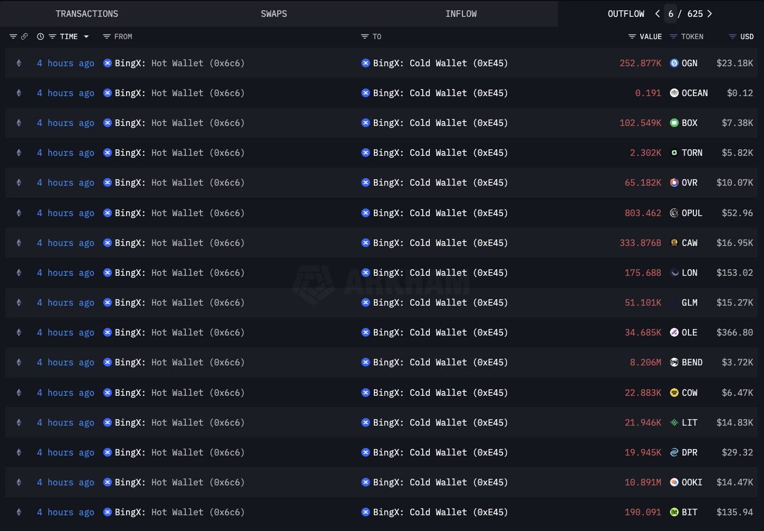Screen dimensions: 764x531
Task: Select value 333.876B on CAW row
Action: tap(640, 243)
